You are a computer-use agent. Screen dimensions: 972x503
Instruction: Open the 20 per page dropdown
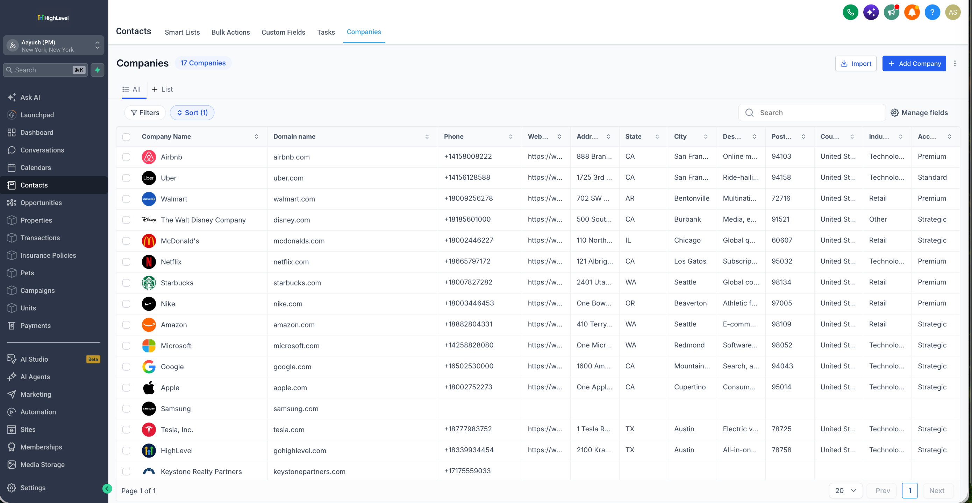845,490
